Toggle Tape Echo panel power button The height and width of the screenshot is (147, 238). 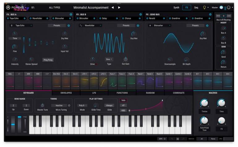coord(69,26)
